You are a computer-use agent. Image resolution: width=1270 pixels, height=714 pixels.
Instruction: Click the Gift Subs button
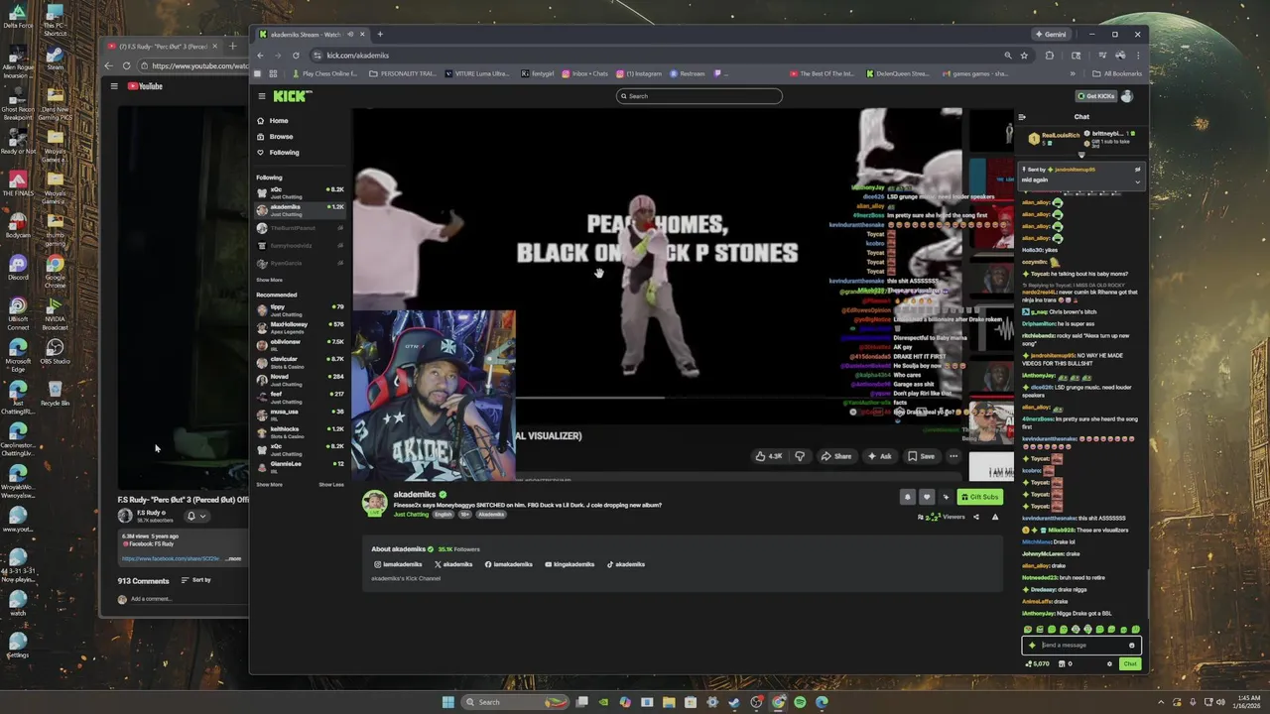click(x=979, y=497)
